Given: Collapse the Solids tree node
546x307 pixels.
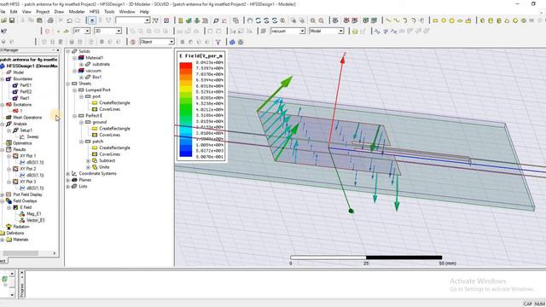Looking at the screenshot, I should [x=68, y=51].
